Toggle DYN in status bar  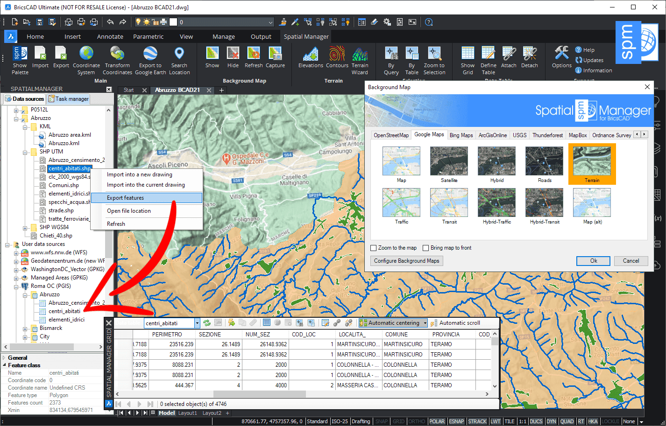(552, 421)
